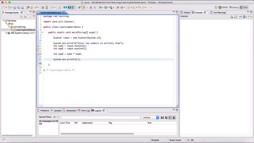This screenshot has width=254, height=143.
Task: Switch to the Declaration tab
Action: (x=70, y=110)
